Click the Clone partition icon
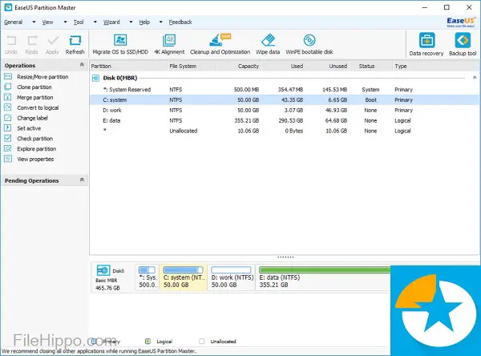 8,87
